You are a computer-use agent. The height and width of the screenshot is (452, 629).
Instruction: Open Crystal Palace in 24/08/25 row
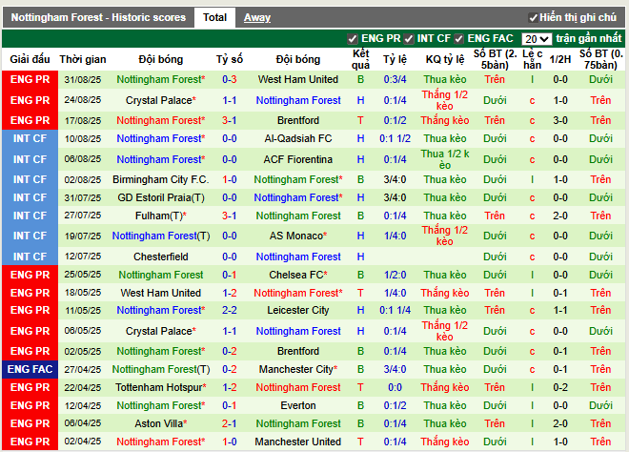click(x=160, y=100)
